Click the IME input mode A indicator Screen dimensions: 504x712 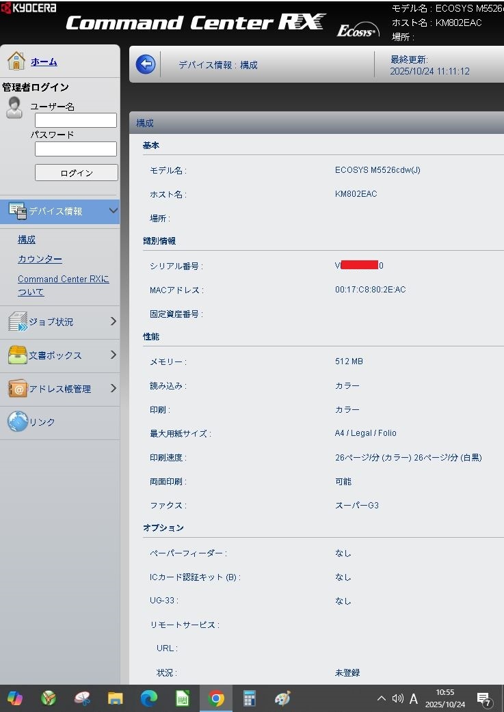tap(414, 698)
